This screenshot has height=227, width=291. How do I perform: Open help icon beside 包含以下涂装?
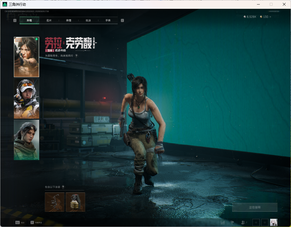tap(63, 187)
